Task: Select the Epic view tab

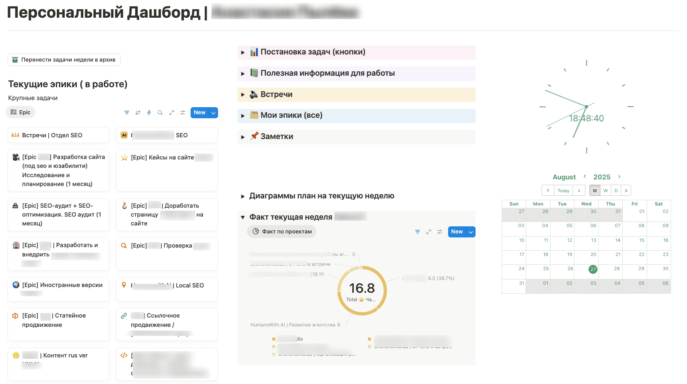Action: (21, 112)
